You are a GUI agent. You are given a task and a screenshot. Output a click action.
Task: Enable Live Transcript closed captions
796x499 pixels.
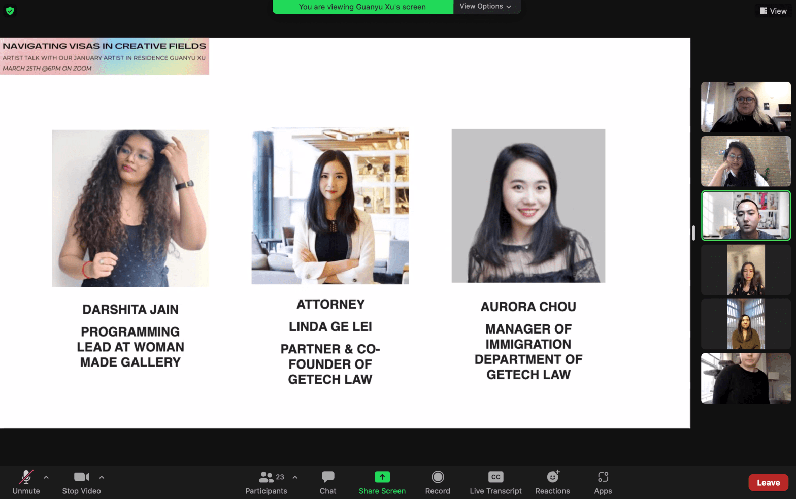(495, 482)
